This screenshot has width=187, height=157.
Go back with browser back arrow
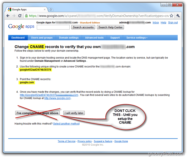click(x=8, y=16)
